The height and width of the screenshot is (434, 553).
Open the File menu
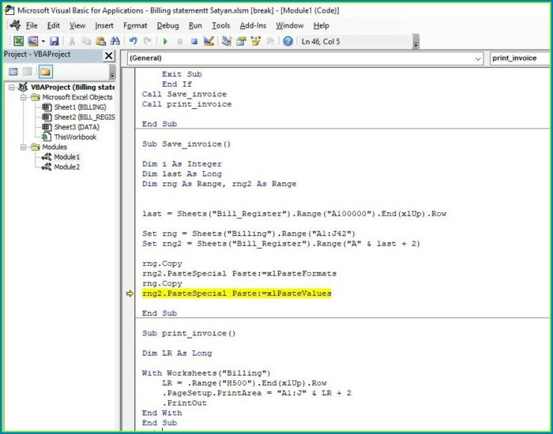[x=32, y=25]
